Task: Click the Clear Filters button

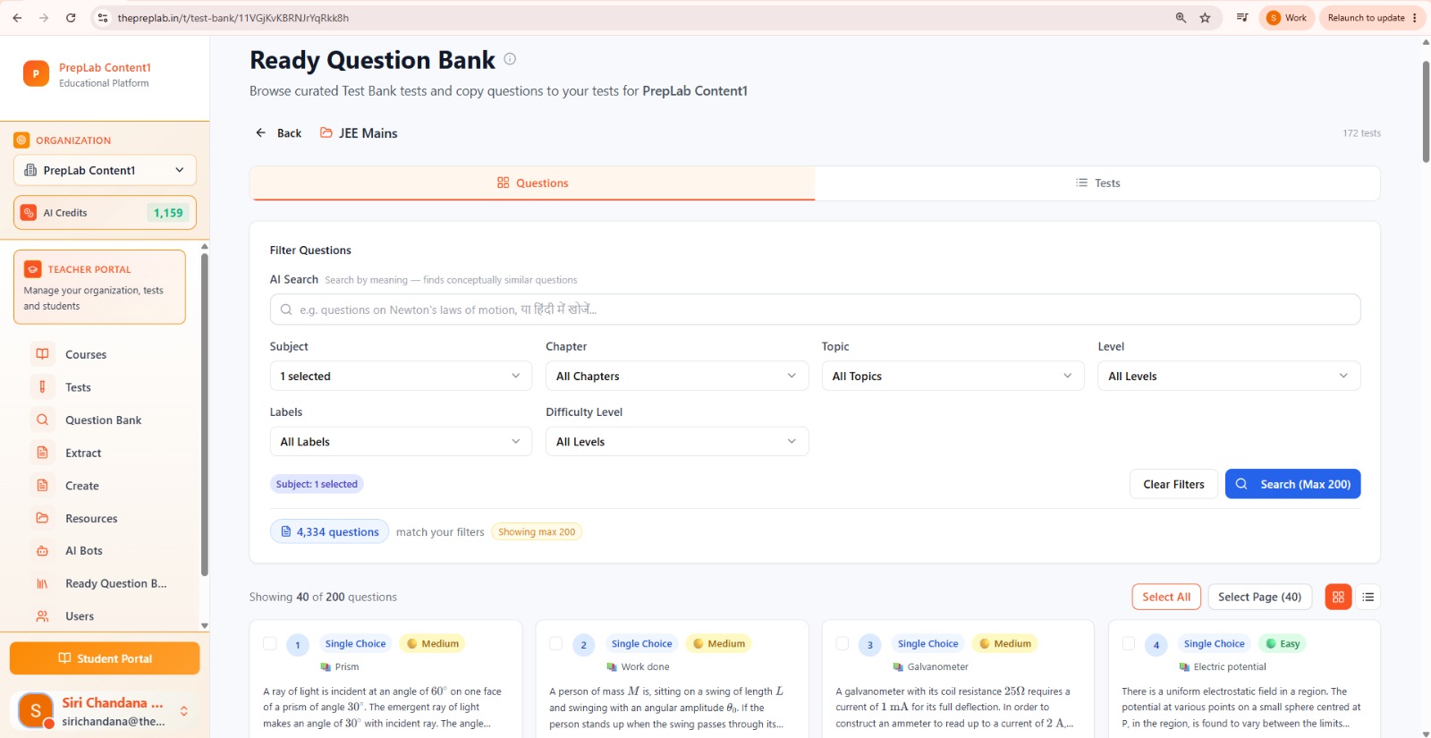Action: 1173,484
